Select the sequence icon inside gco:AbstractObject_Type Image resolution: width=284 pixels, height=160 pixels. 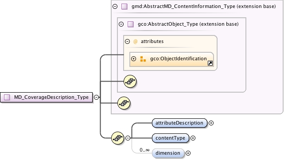tap(130, 82)
